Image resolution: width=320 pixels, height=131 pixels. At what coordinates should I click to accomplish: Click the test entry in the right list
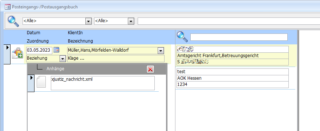coord(232,72)
